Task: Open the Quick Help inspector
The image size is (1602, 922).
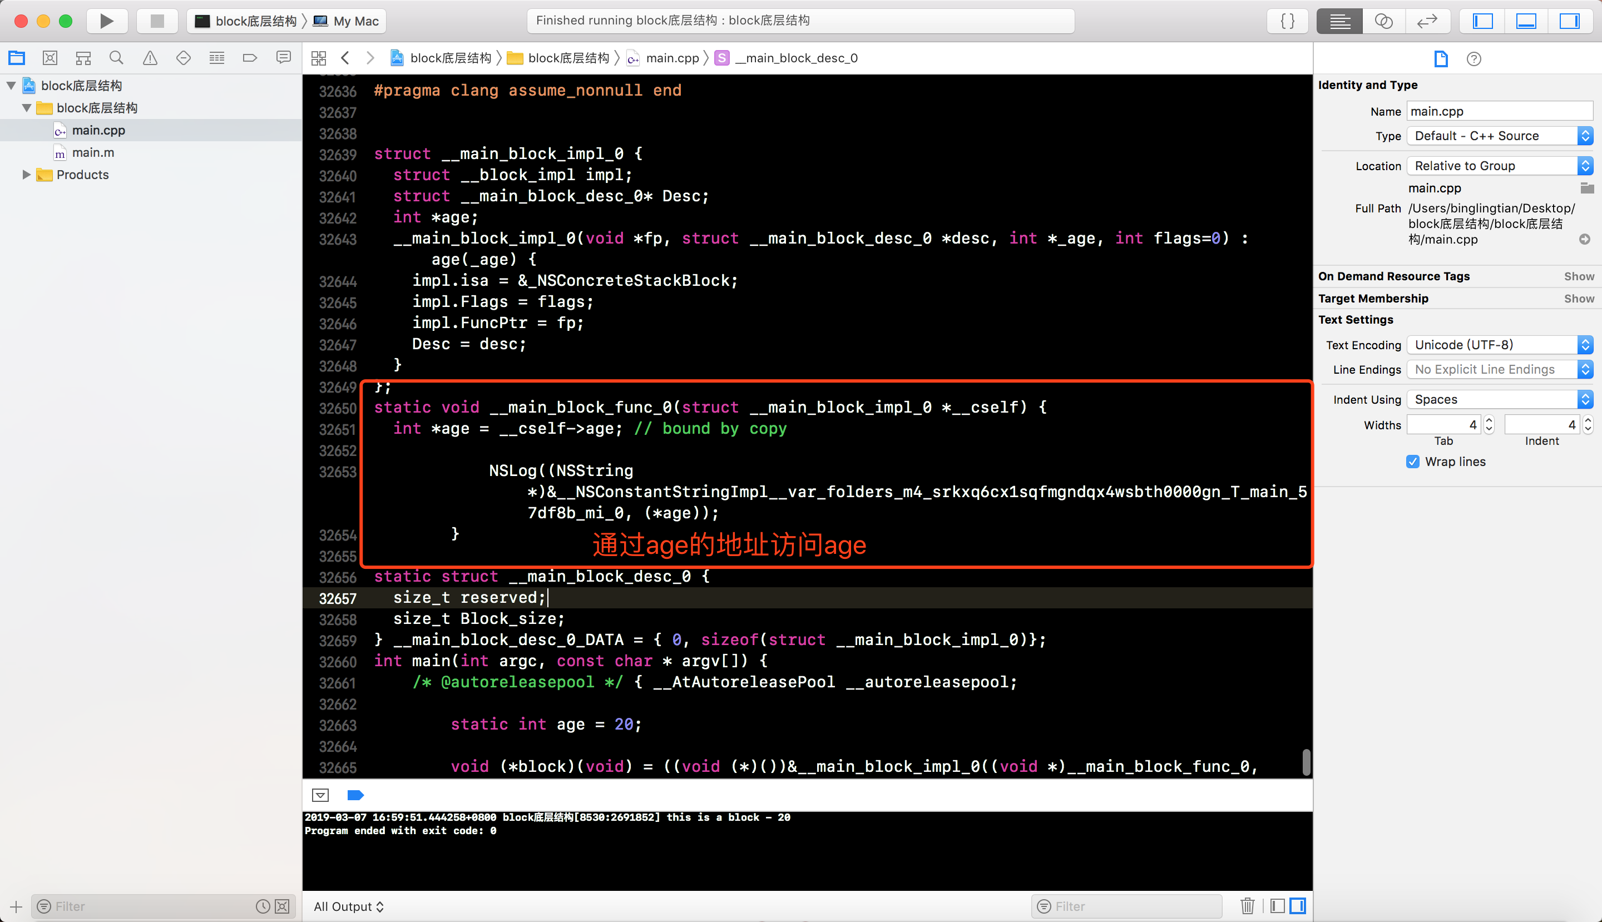Action: pos(1474,59)
